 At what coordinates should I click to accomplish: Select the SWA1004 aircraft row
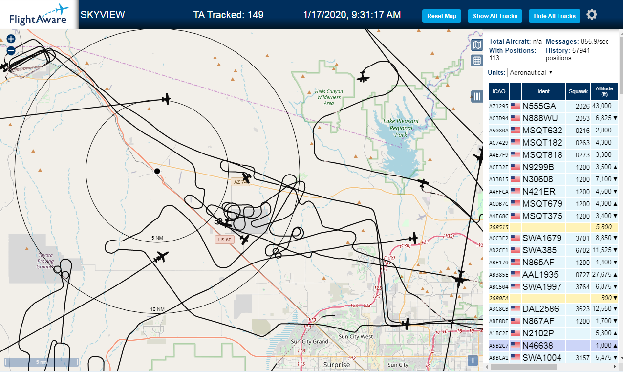tap(553, 357)
